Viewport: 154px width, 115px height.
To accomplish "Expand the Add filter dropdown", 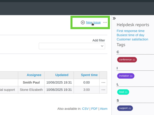I will 72,46.
